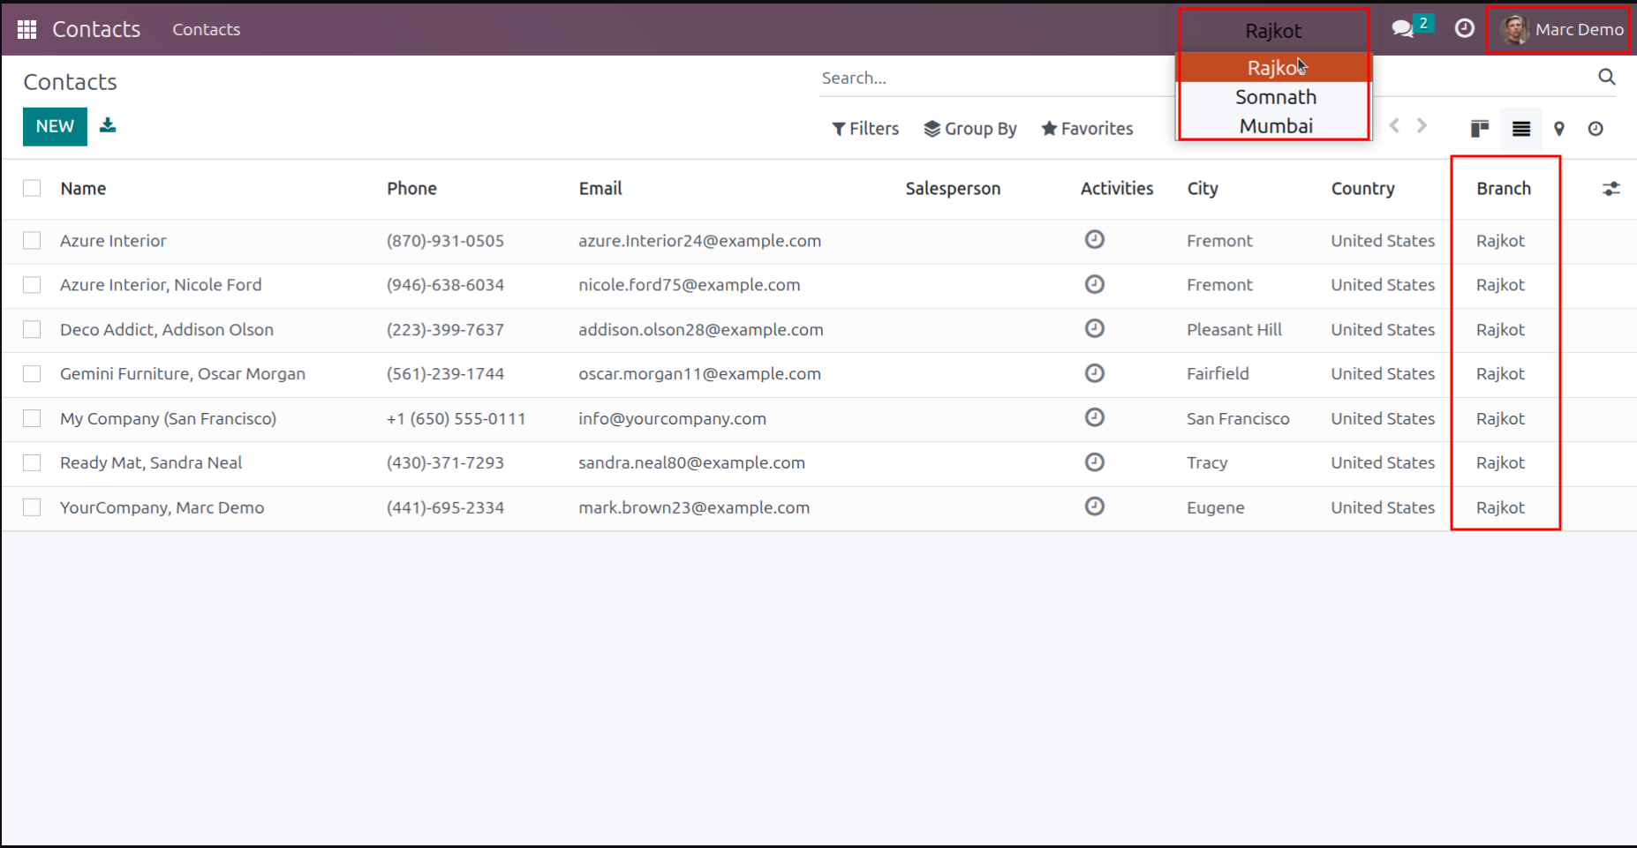Open the Filters dropdown
The width and height of the screenshot is (1637, 848).
click(x=865, y=129)
